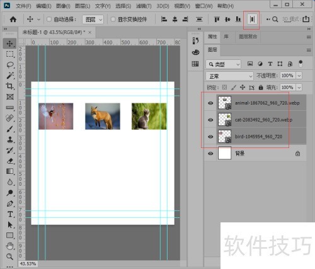The height and width of the screenshot is (269, 315).
Task: Select the Pen tool
Action: [10, 203]
